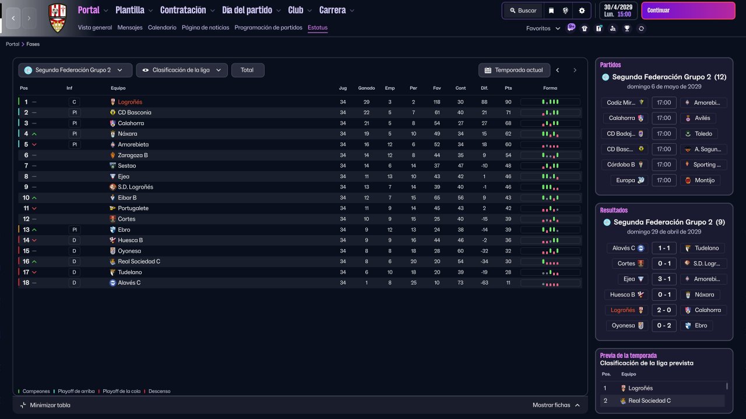Image resolution: width=746 pixels, height=419 pixels.
Task: Click the Portal breadcrumb link
Action: pos(12,44)
